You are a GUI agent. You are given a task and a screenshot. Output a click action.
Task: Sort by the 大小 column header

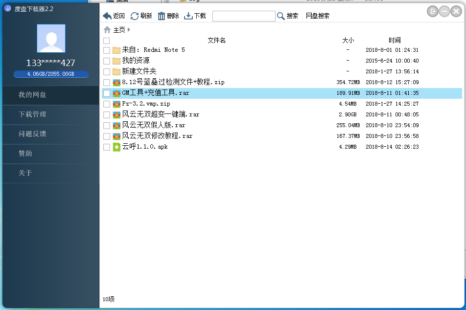pyautogui.click(x=348, y=41)
